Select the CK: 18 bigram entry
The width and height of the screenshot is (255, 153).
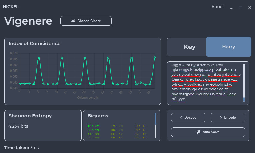[117, 130]
